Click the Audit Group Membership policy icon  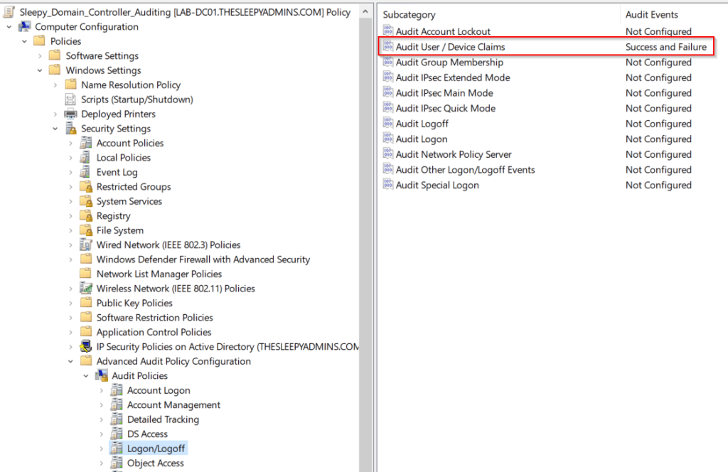[x=388, y=63]
